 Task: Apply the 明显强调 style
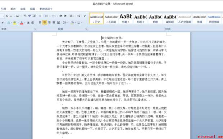214,18
